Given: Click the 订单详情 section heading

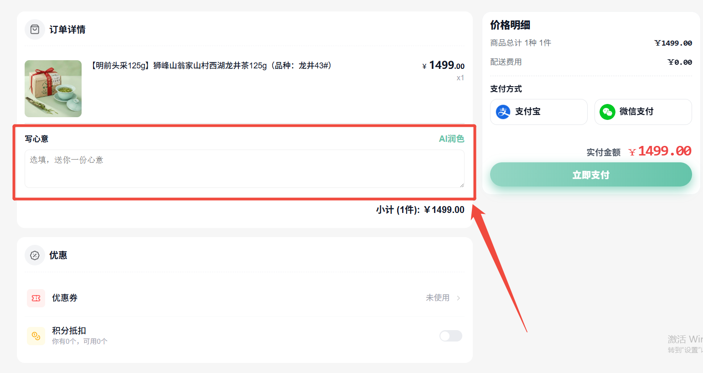Looking at the screenshot, I should 67,30.
